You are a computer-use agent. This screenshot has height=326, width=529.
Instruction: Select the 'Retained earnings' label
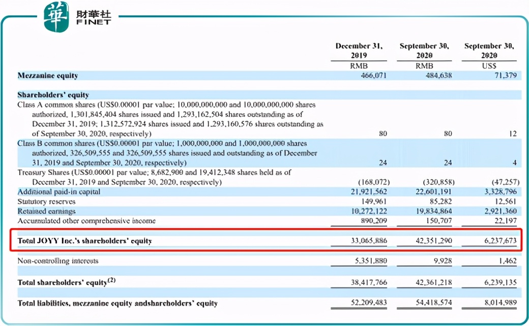click(47, 211)
